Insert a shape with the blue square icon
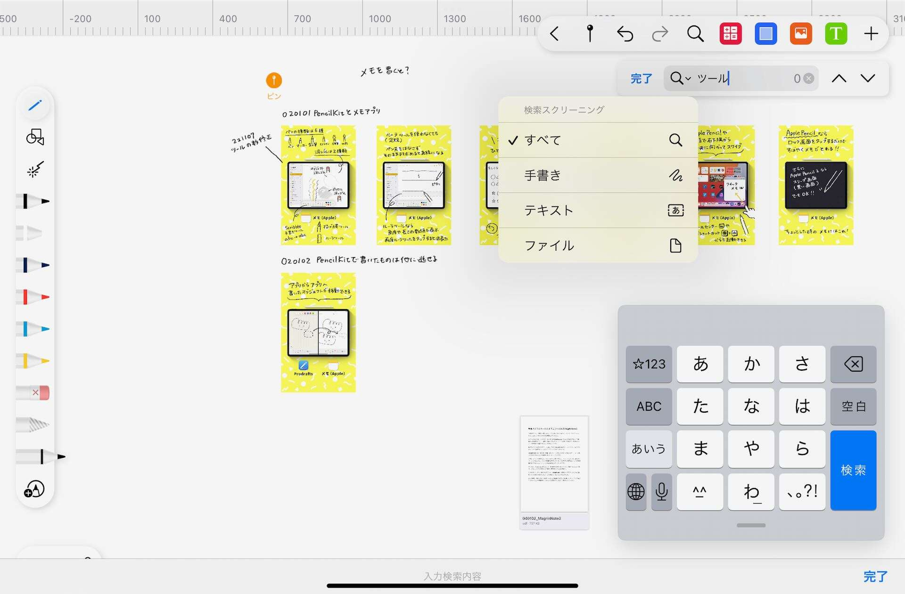905x594 pixels. point(765,33)
